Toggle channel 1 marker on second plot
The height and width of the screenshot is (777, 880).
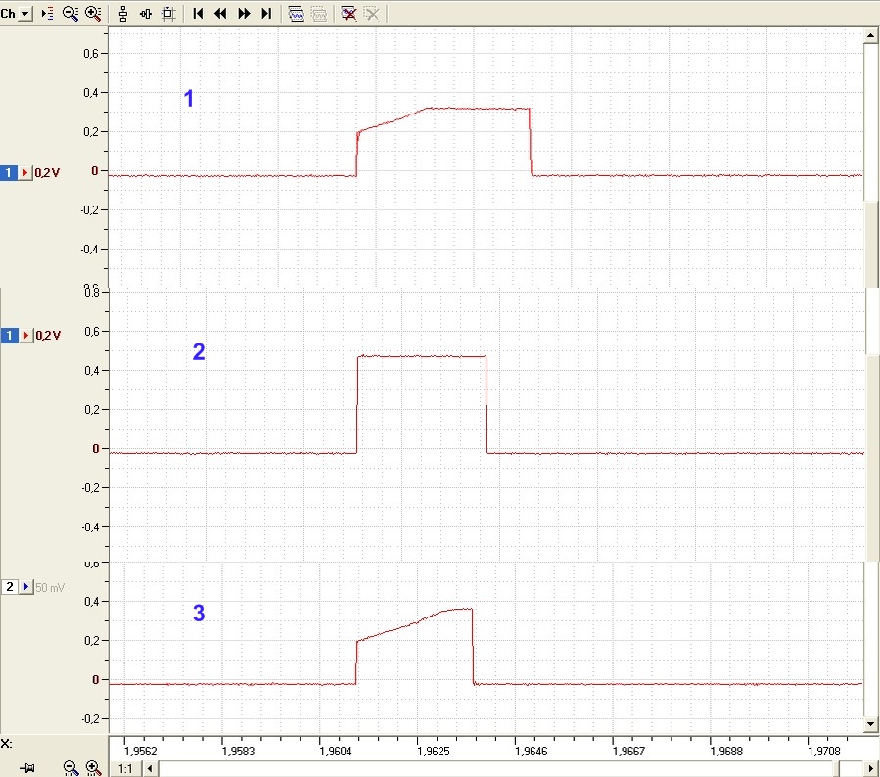9,336
